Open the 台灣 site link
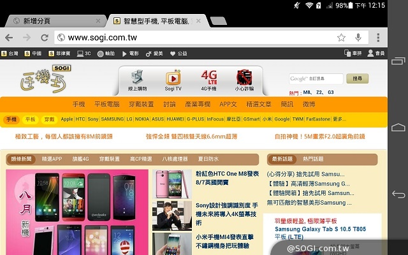This screenshot has height=255, width=408. click(10, 54)
